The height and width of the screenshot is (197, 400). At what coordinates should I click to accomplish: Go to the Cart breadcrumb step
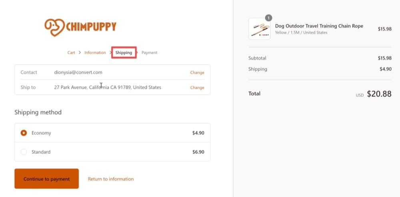pyautogui.click(x=71, y=53)
